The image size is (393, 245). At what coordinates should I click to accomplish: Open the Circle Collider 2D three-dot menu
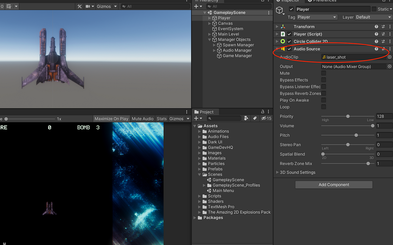(x=390, y=42)
